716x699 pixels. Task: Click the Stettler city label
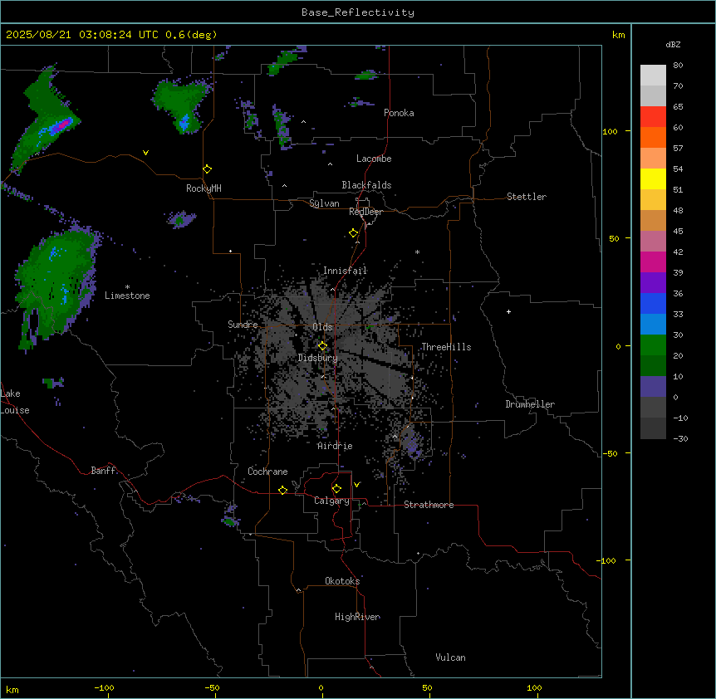tap(527, 197)
